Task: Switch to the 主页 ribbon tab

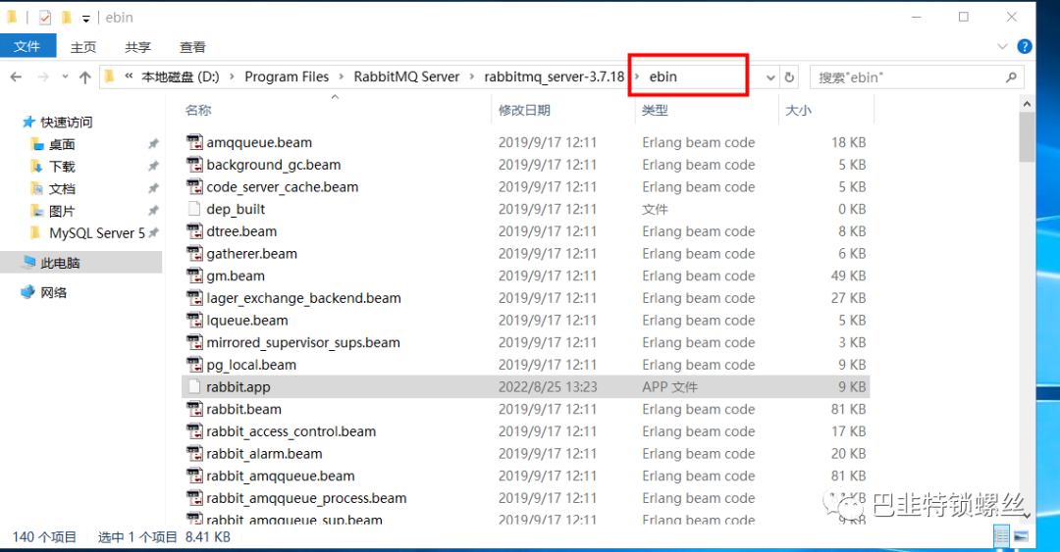Action: tap(83, 47)
